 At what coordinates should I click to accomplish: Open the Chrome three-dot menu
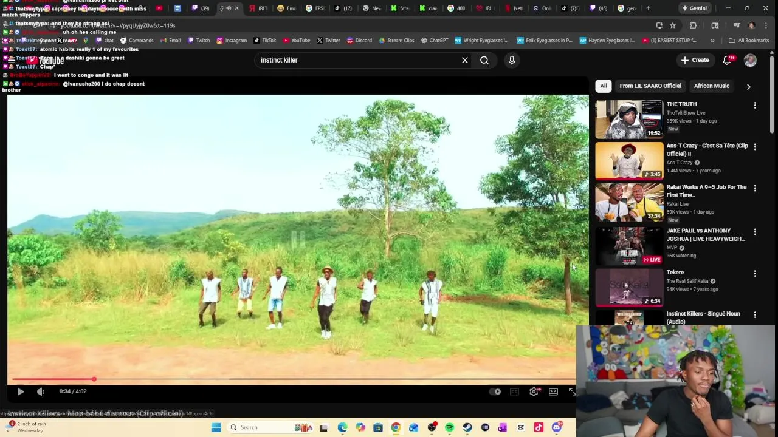pyautogui.click(x=765, y=25)
